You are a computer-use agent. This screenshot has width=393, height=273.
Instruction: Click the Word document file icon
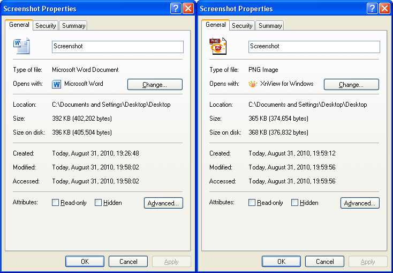pyautogui.click(x=21, y=46)
